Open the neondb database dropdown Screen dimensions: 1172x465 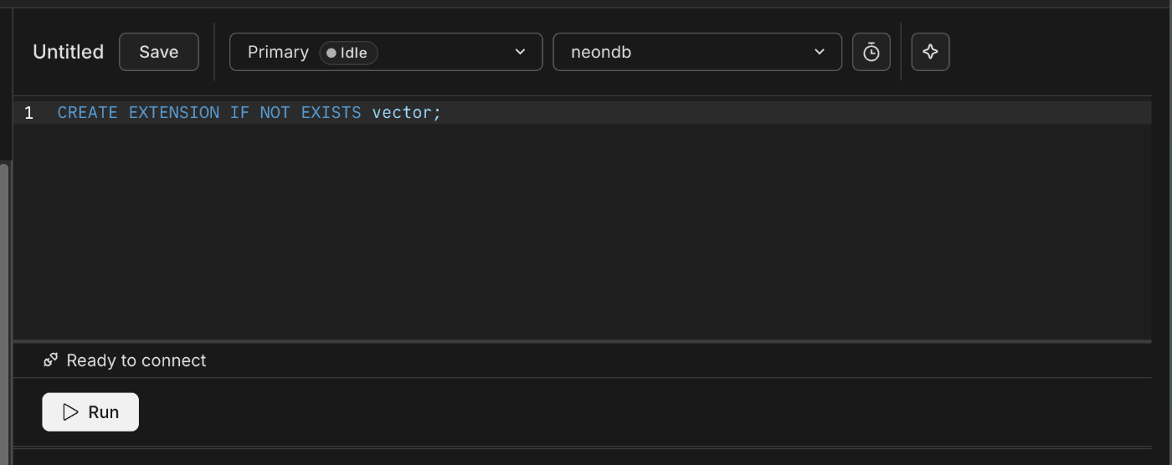[x=697, y=52]
